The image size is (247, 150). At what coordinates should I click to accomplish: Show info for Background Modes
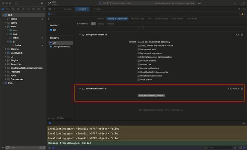point(106,35)
